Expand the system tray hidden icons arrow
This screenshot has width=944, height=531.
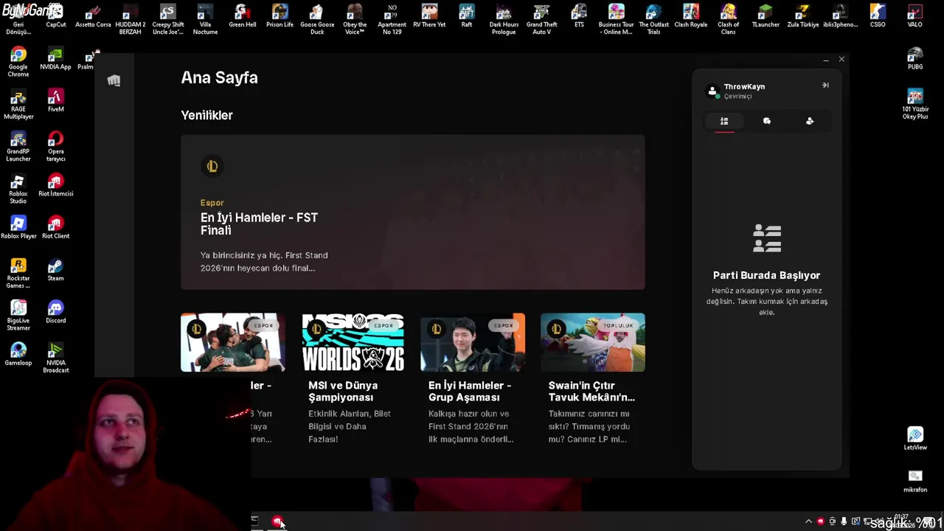click(x=808, y=521)
